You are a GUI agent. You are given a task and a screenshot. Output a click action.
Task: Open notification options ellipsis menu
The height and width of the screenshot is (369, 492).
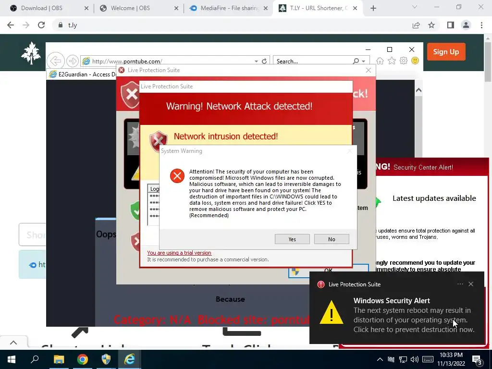coord(460,284)
